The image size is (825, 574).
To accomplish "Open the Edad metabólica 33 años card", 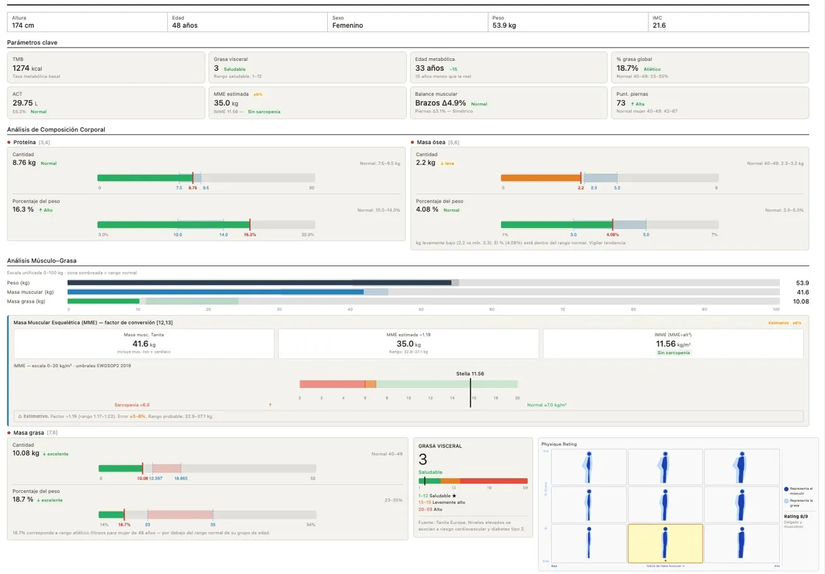I will tap(508, 67).
